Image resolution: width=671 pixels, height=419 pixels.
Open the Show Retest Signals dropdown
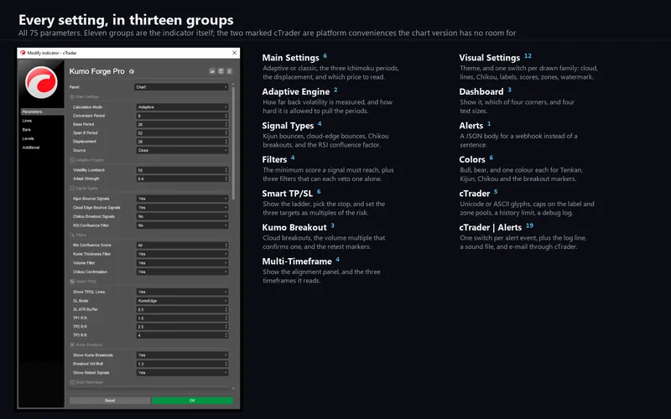(x=182, y=372)
